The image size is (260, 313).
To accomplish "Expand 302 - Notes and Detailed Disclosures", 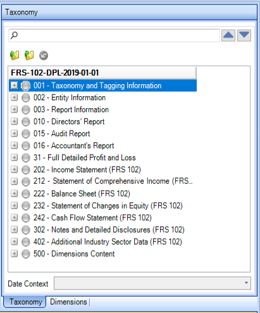I will [14, 229].
